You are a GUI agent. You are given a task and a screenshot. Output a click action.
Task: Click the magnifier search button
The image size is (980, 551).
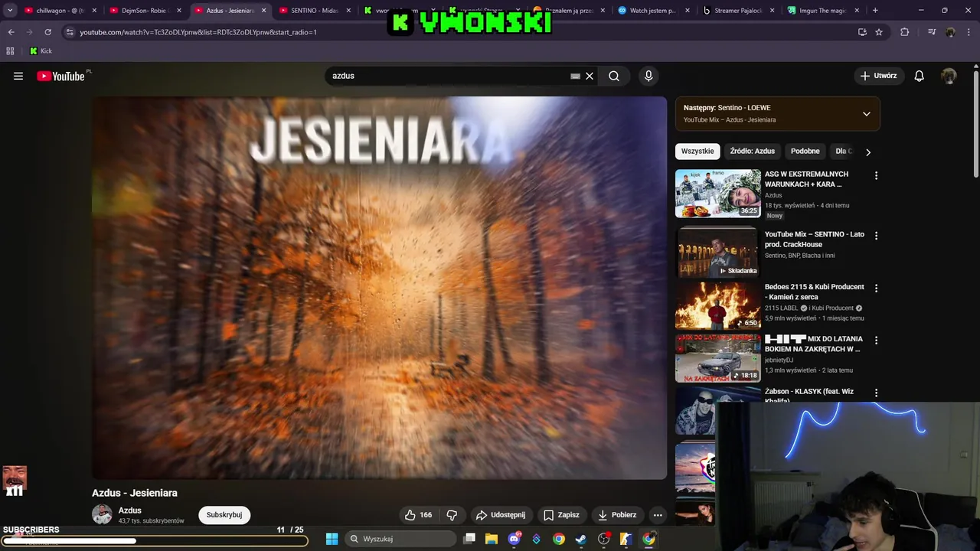614,76
